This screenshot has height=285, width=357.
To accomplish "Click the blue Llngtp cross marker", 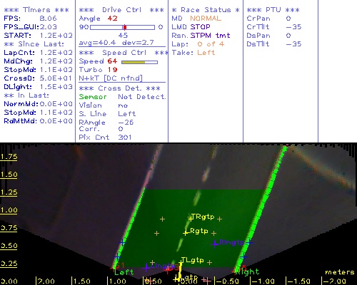I will coord(146,268).
